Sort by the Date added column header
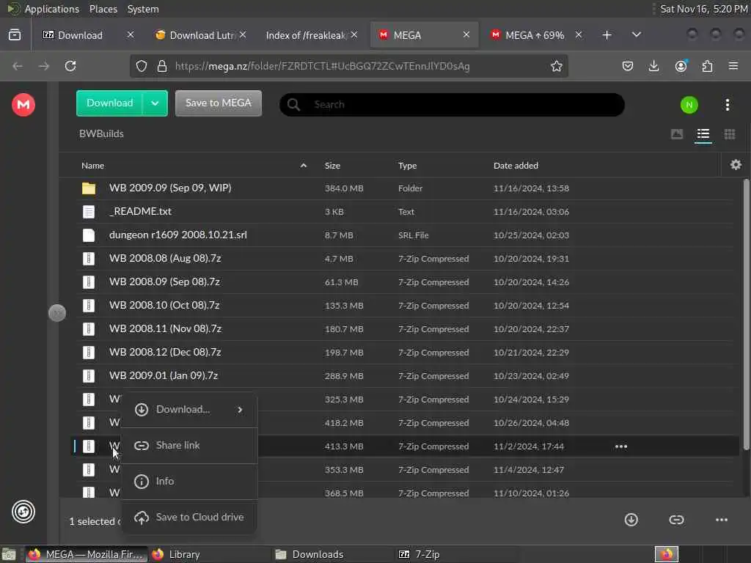Image resolution: width=751 pixels, height=563 pixels. [x=516, y=166]
